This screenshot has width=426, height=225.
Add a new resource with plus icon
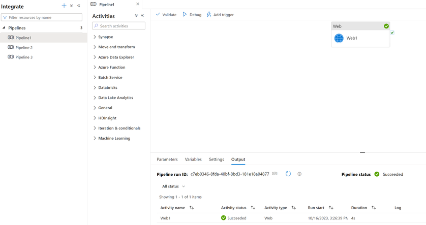coord(64,6)
